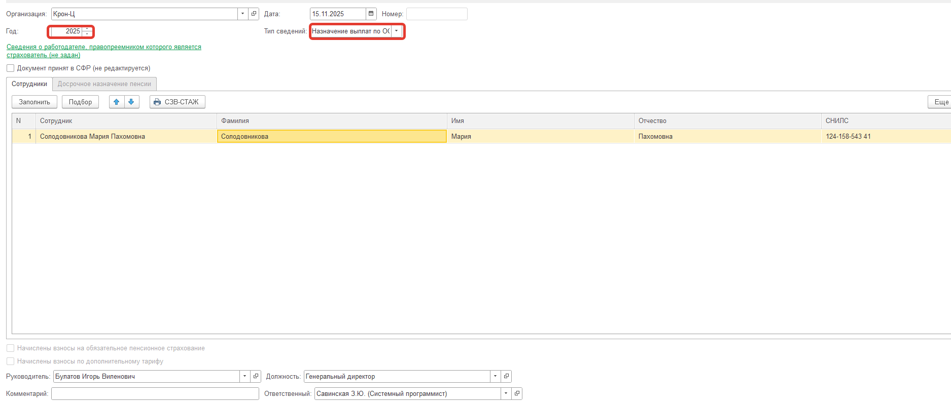Viewport: 951px width, 404px height.
Task: Switch to Досрочное назначение пенсии tab
Action: 104,84
